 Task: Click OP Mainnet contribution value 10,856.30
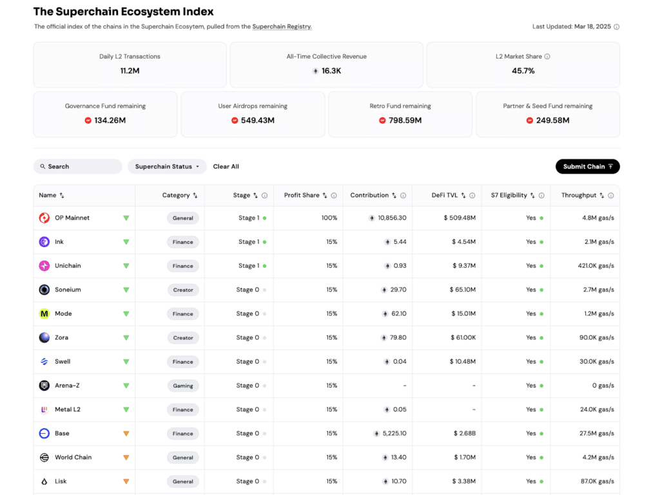pos(392,218)
